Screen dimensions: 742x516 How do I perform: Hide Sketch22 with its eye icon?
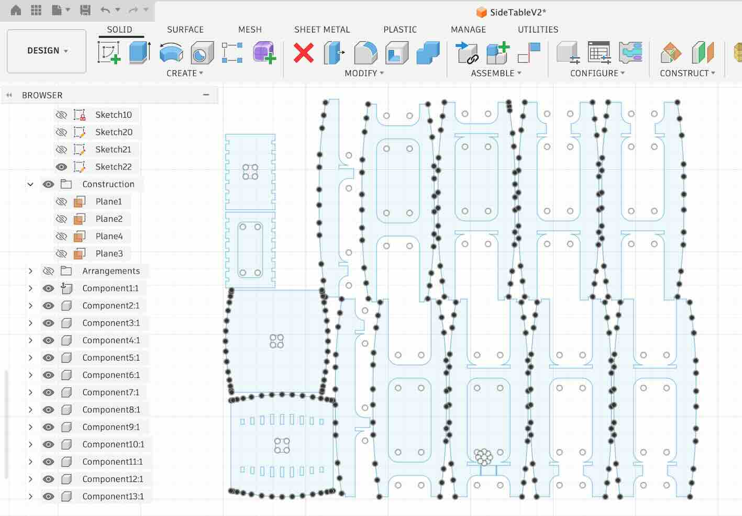click(x=61, y=167)
